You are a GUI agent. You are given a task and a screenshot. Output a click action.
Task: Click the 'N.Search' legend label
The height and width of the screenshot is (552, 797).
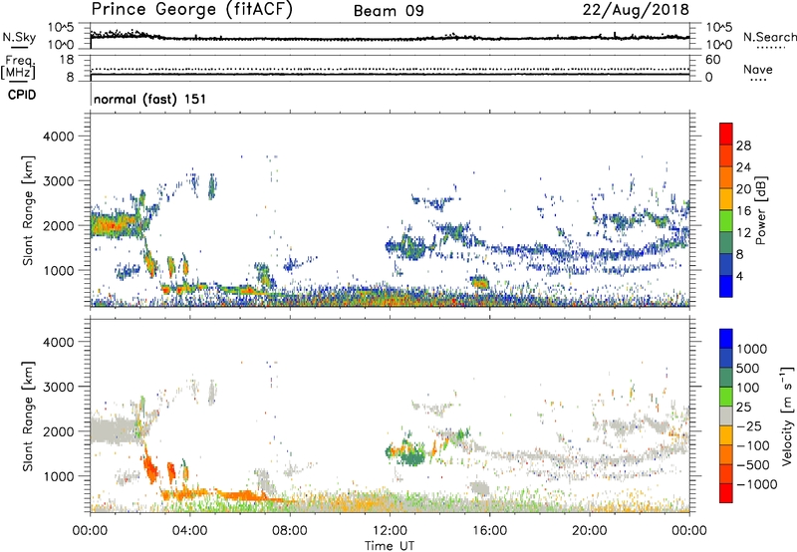pos(770,37)
